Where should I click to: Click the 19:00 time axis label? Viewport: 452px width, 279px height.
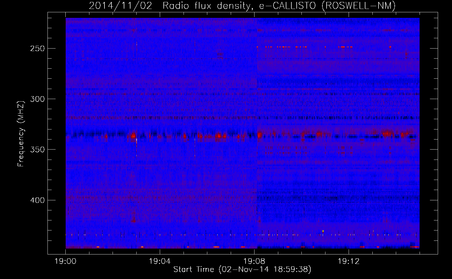[65, 261]
